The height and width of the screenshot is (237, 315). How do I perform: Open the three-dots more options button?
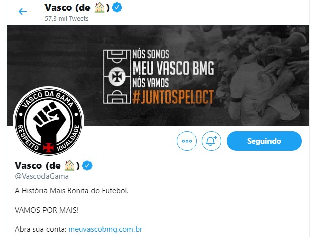click(187, 141)
